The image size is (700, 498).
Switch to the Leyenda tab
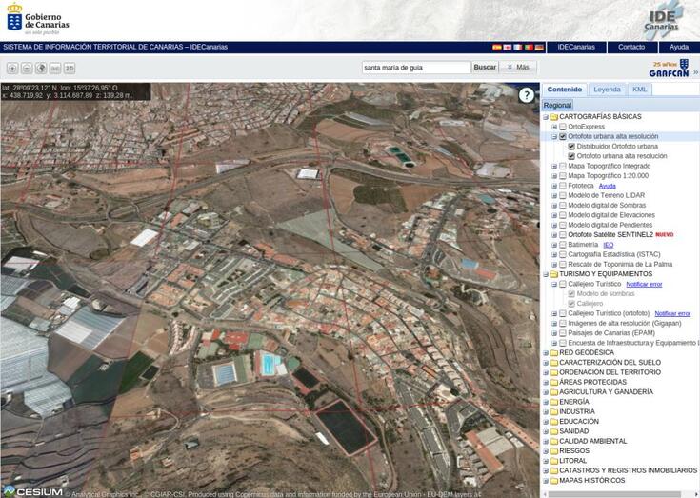pos(607,90)
